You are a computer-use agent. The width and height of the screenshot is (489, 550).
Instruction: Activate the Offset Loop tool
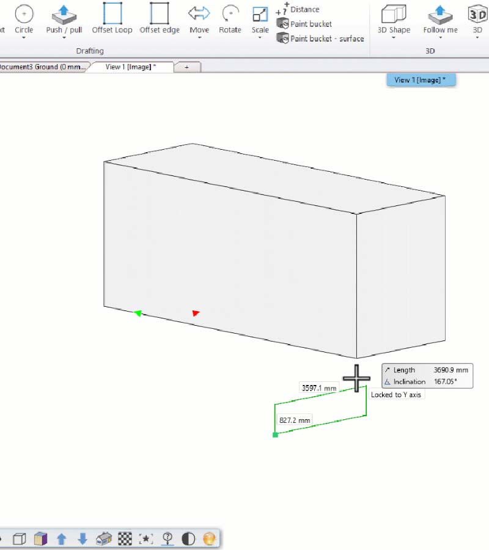coord(112,18)
